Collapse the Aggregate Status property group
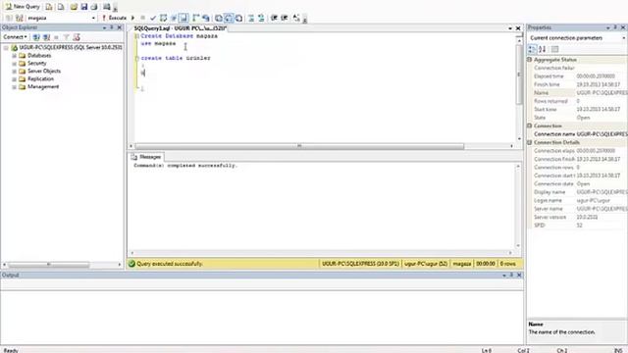Screen dimensions: 628x353 [x=530, y=60]
